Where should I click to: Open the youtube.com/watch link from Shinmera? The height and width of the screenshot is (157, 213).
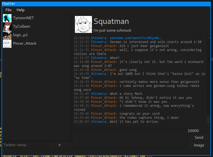[135, 38]
